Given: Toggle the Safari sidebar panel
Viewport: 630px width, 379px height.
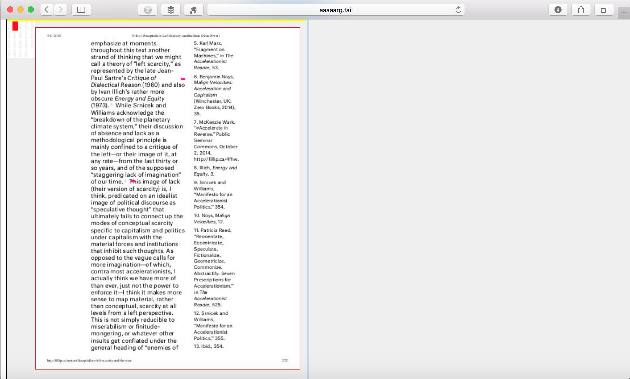Looking at the screenshot, I should pos(81,10).
